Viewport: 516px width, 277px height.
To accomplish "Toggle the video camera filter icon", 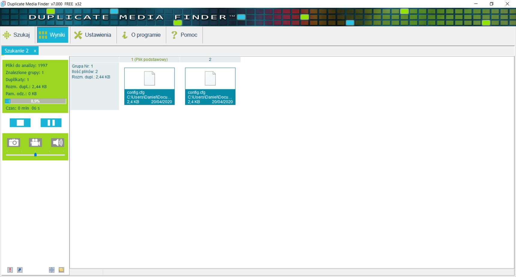I will 35,143.
